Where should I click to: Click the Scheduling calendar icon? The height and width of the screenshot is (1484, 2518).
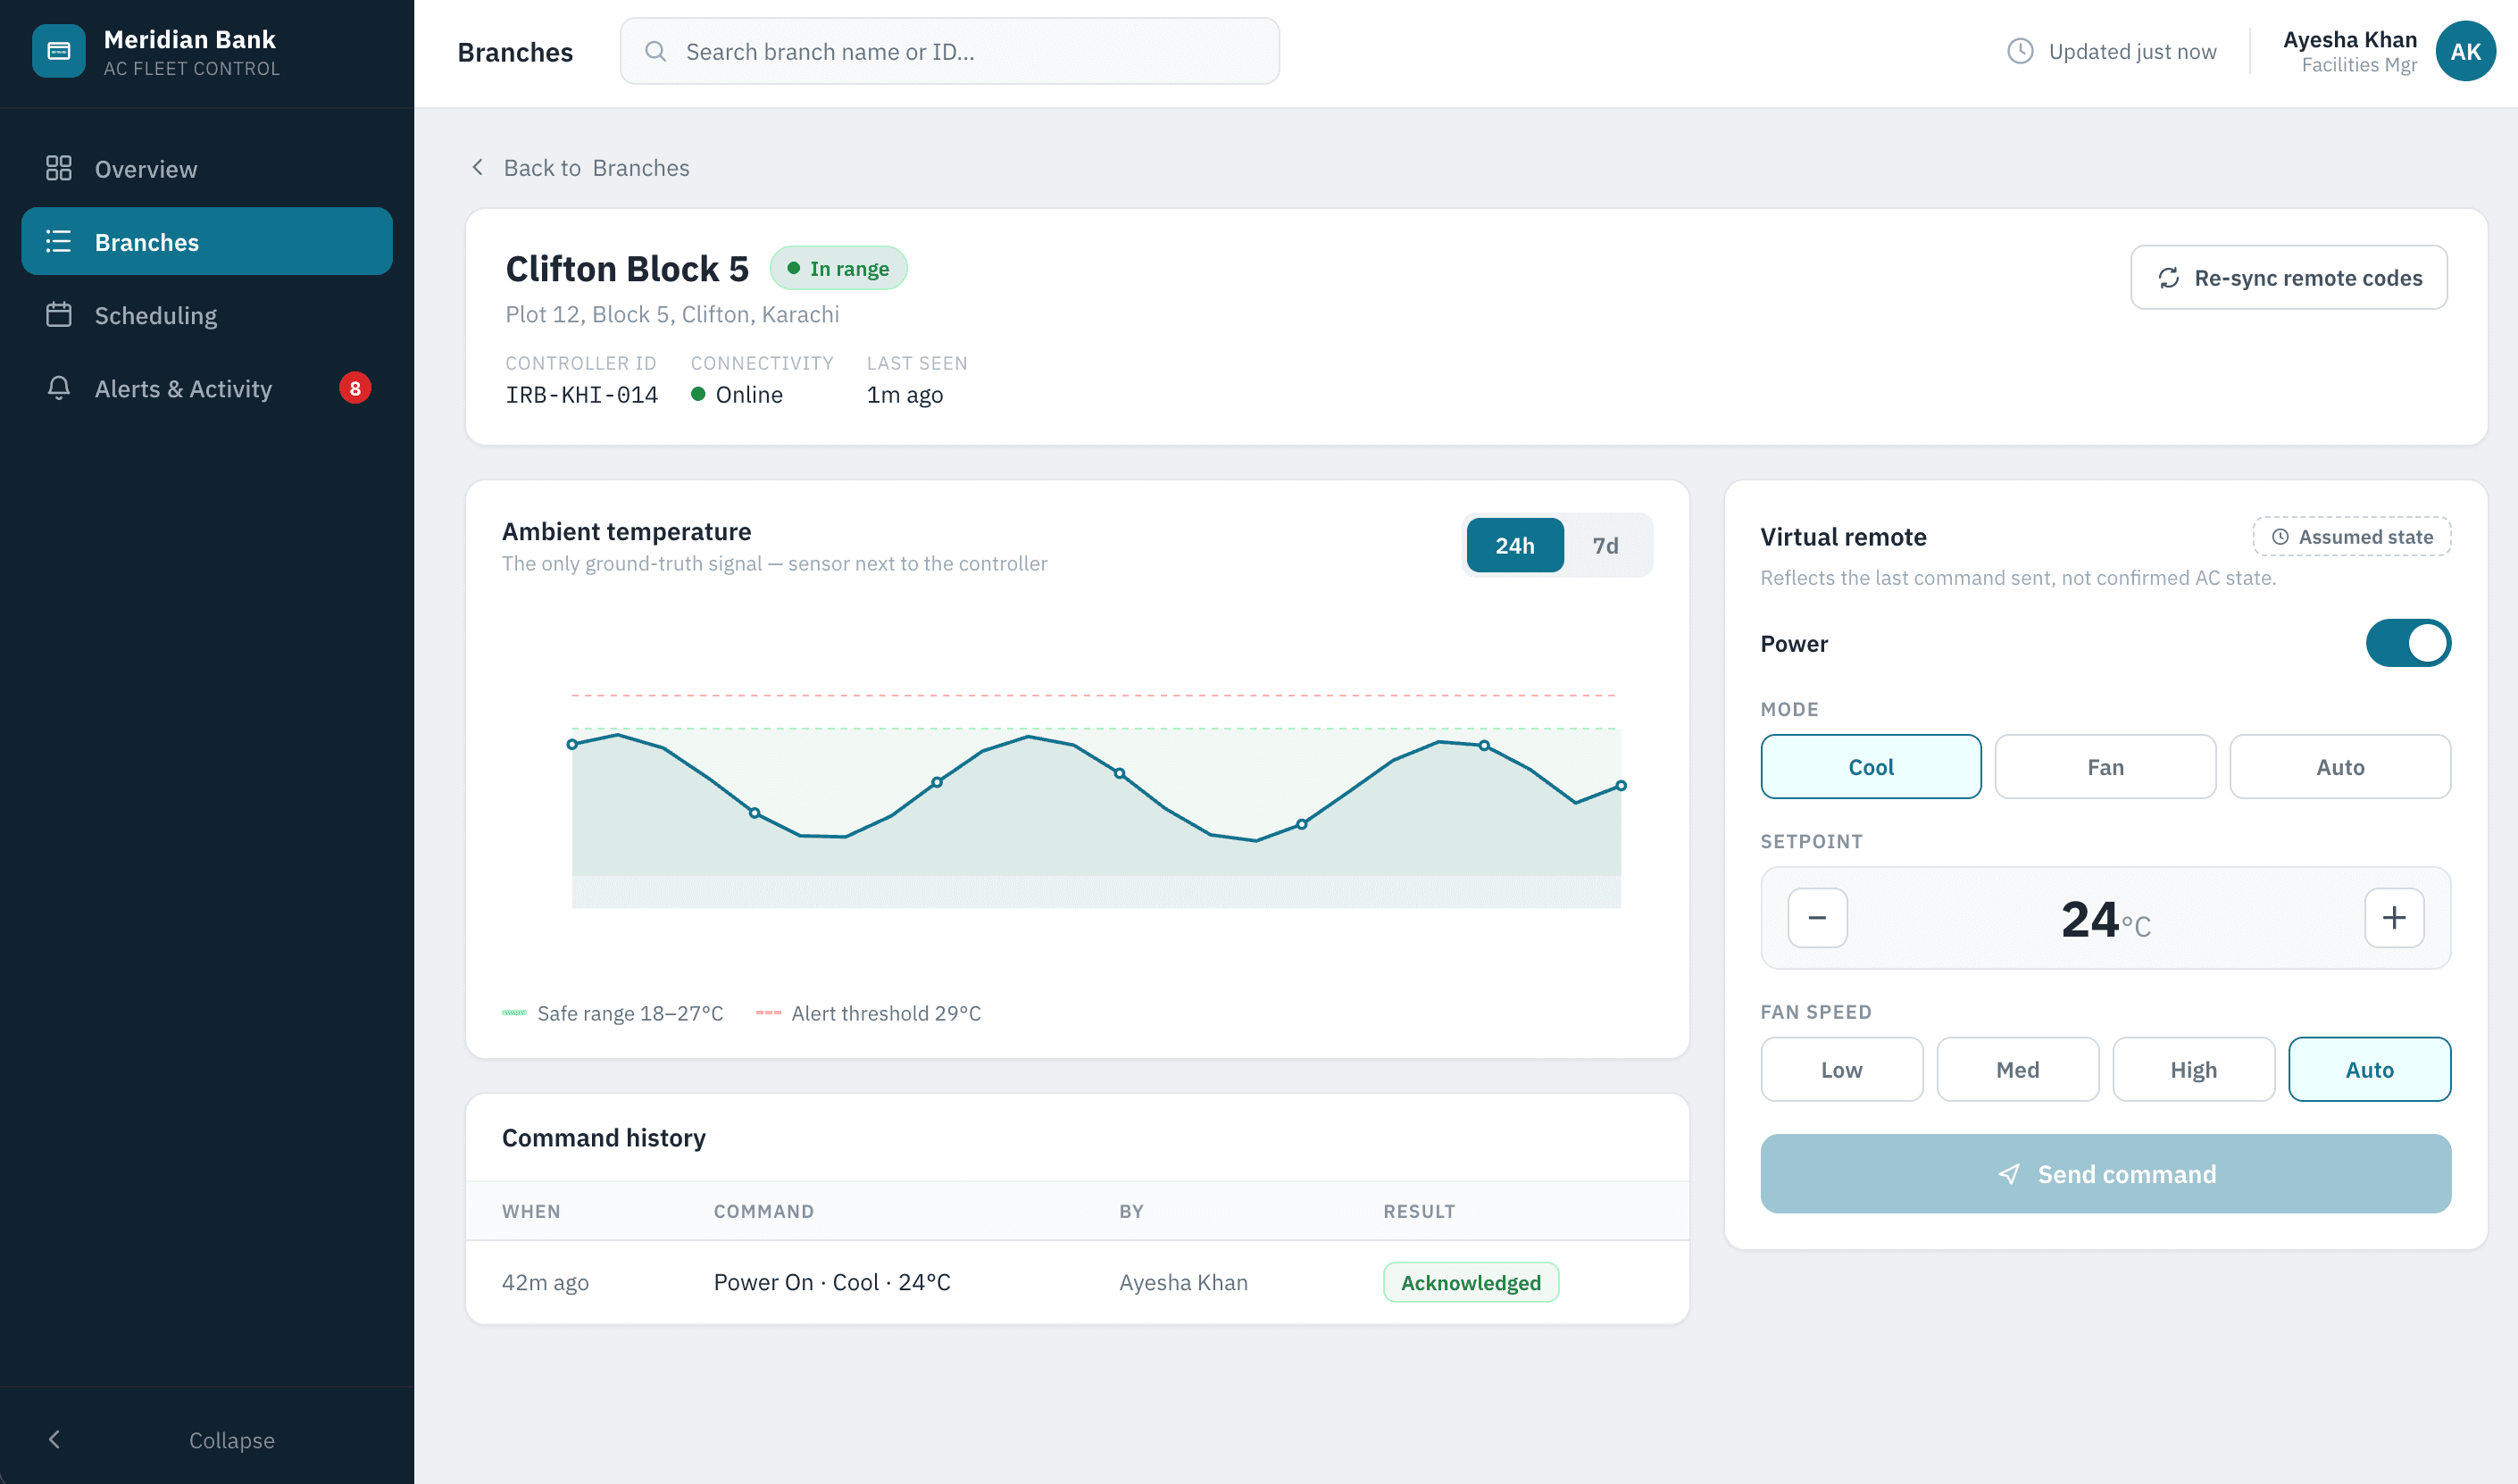59,315
